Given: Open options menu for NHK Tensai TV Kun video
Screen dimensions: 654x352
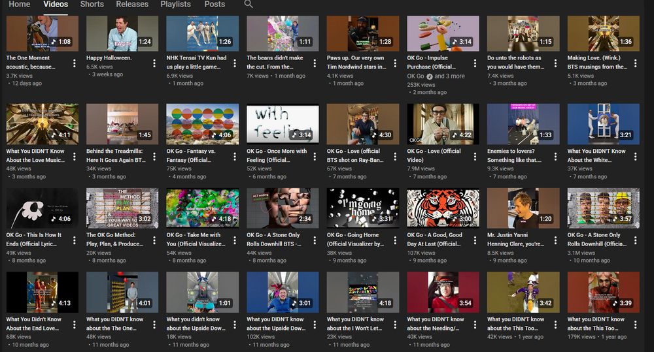Looking at the screenshot, I should (234, 63).
